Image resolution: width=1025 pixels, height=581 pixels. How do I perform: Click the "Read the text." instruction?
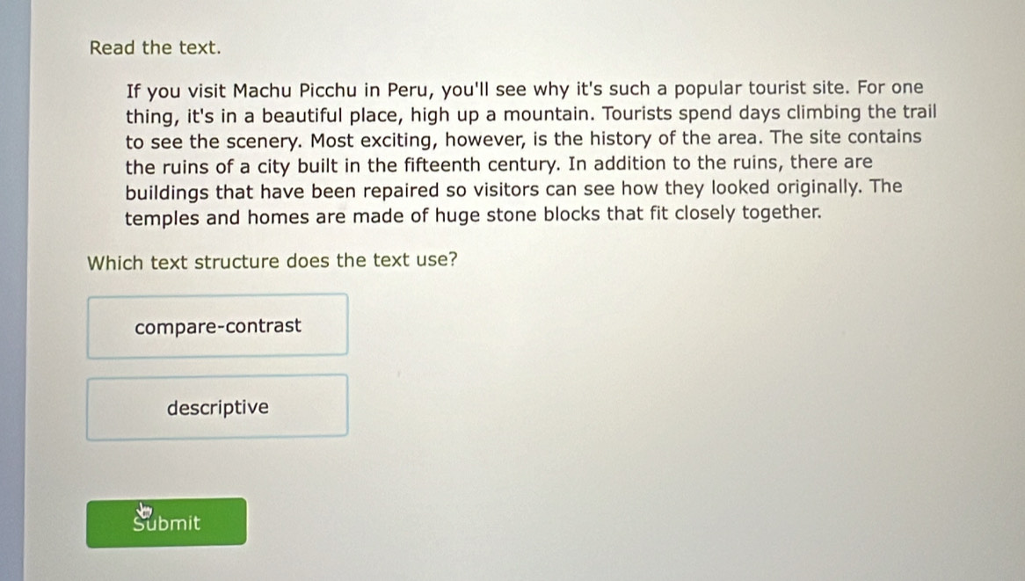(x=155, y=47)
